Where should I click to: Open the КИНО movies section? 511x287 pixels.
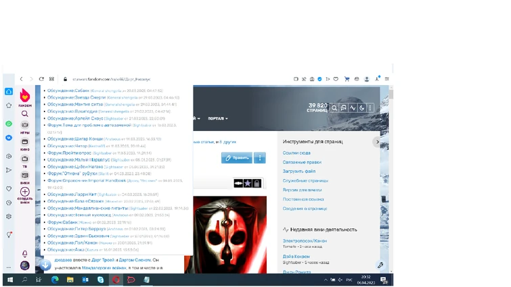25,142
